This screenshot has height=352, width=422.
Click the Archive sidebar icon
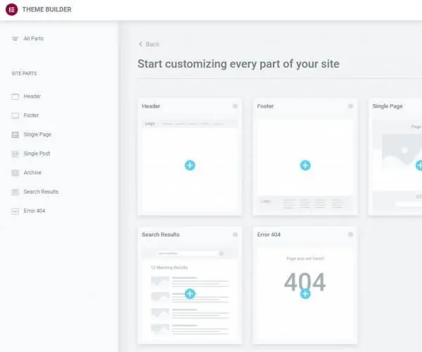tap(15, 173)
